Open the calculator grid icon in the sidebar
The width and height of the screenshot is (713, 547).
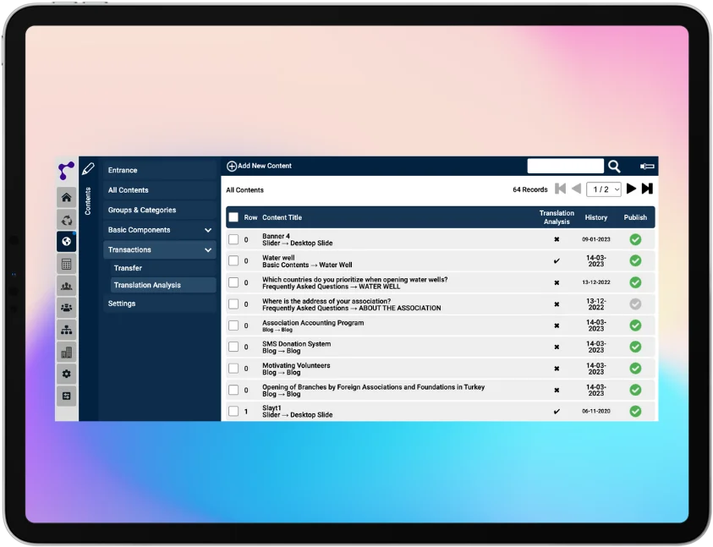pyautogui.click(x=67, y=264)
